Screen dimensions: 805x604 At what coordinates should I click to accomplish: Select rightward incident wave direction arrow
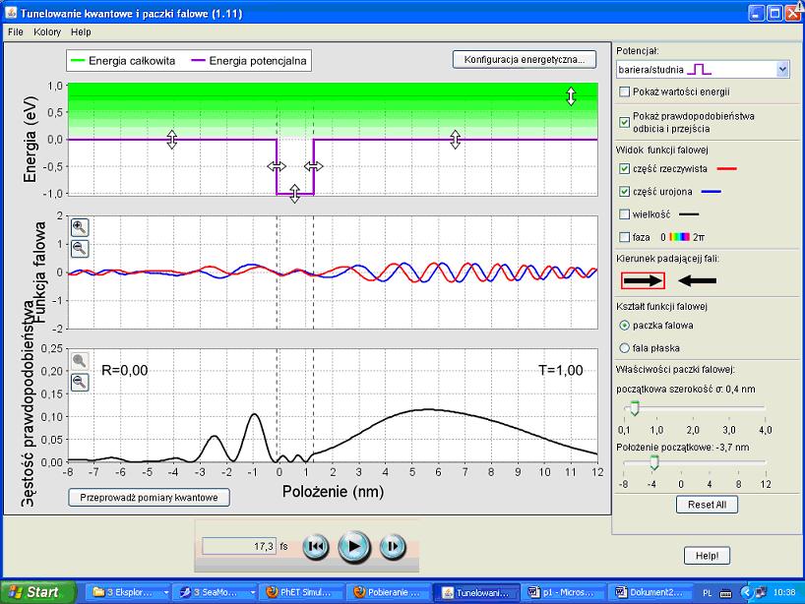(x=643, y=280)
